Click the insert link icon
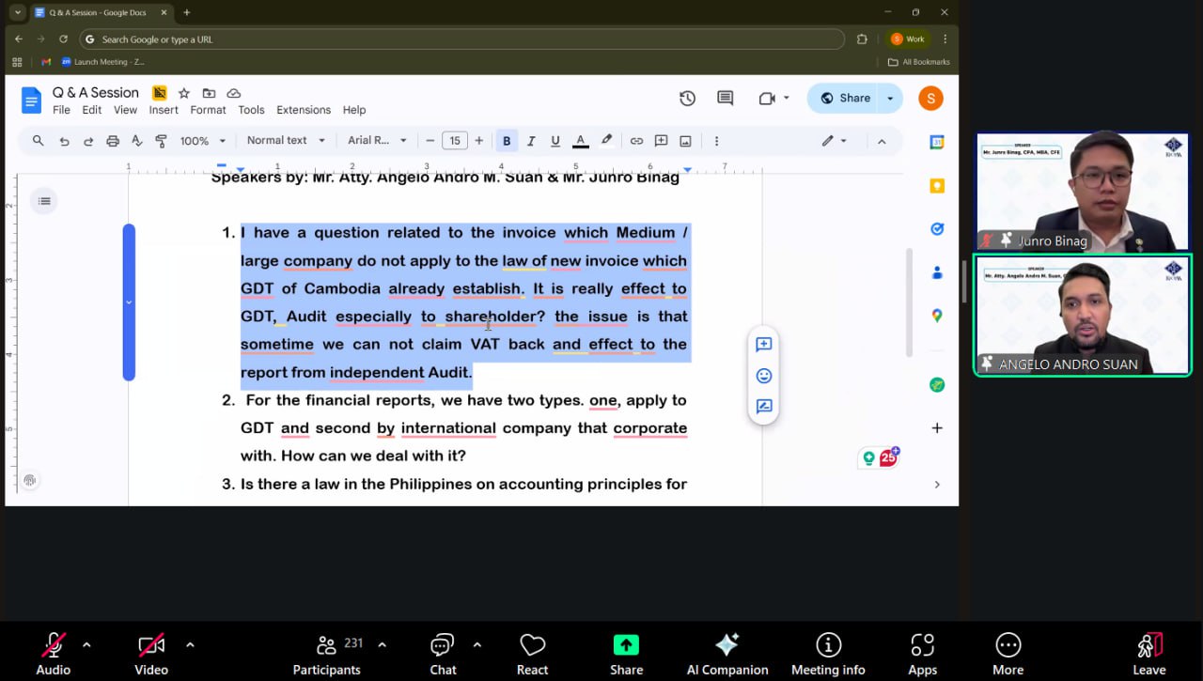The height and width of the screenshot is (681, 1203). click(636, 141)
